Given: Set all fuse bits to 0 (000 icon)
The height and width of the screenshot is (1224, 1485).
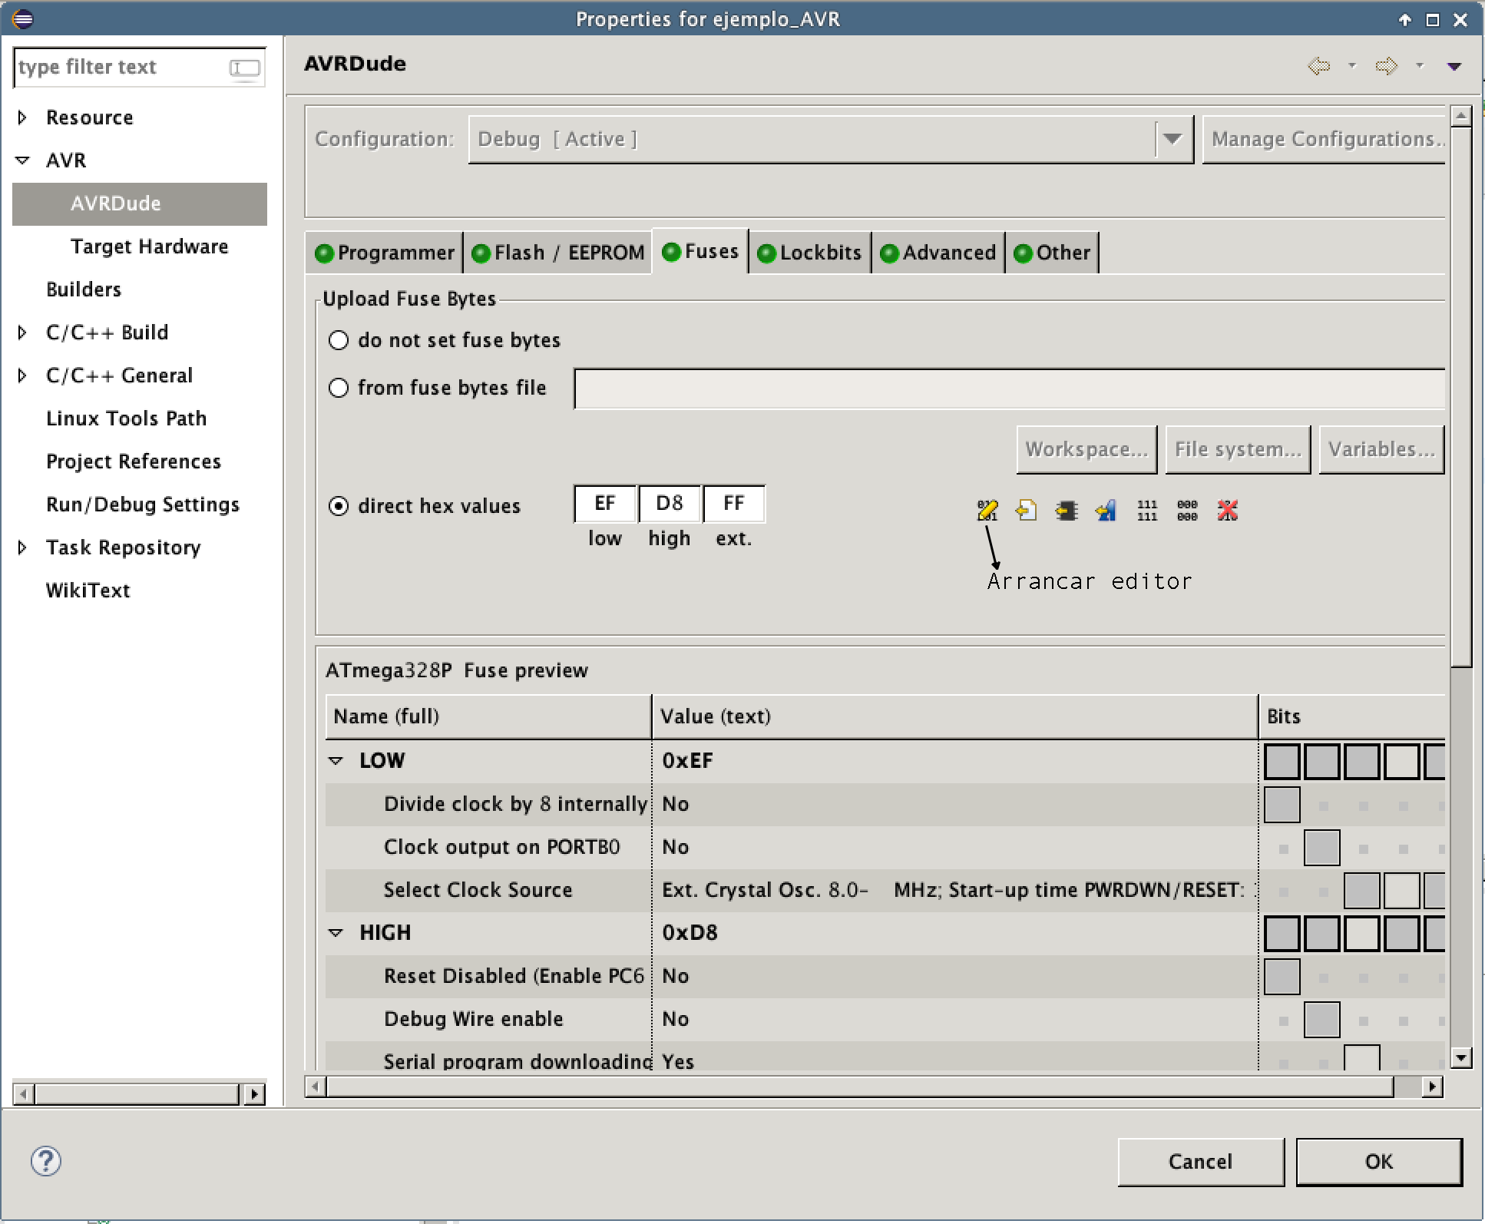Looking at the screenshot, I should pos(1187,510).
